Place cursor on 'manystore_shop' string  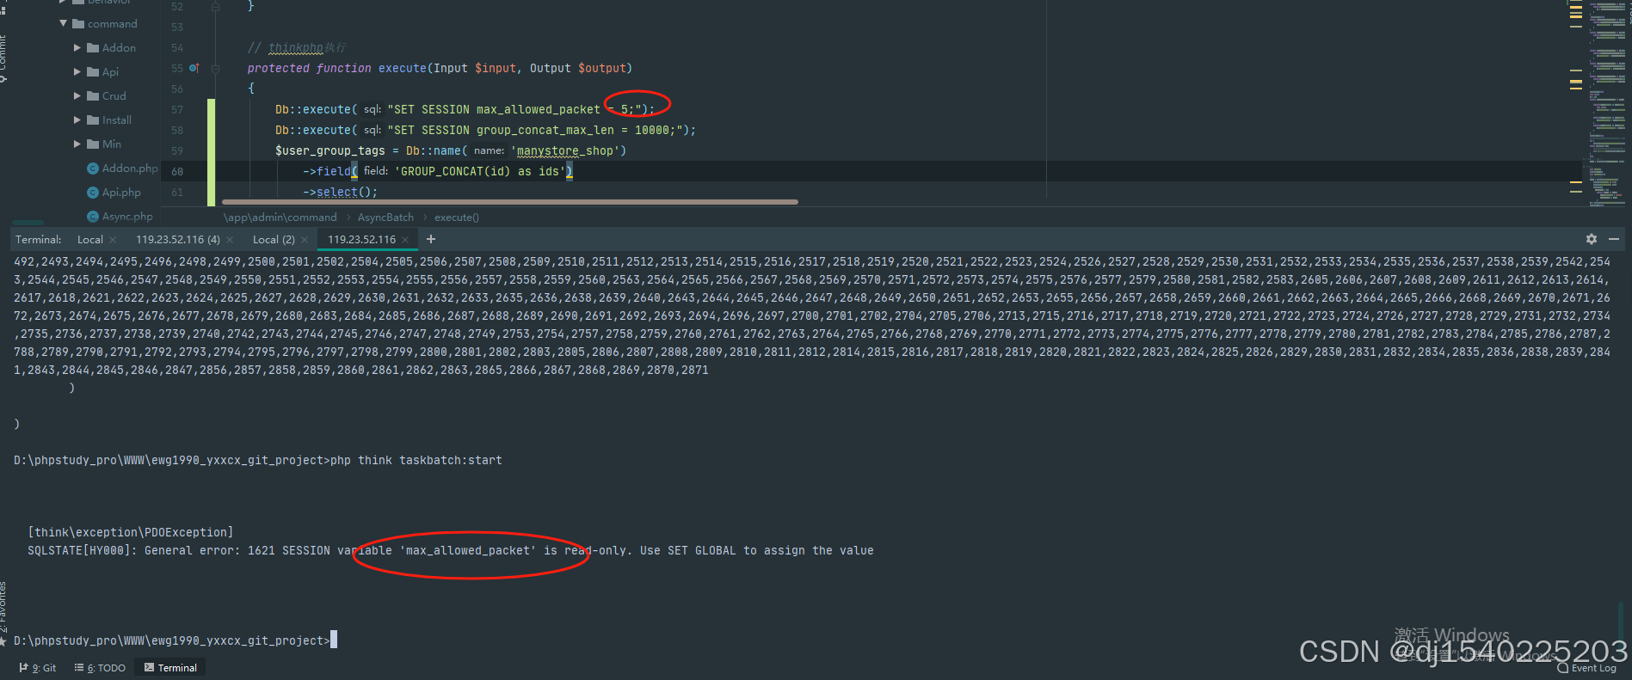coord(564,150)
